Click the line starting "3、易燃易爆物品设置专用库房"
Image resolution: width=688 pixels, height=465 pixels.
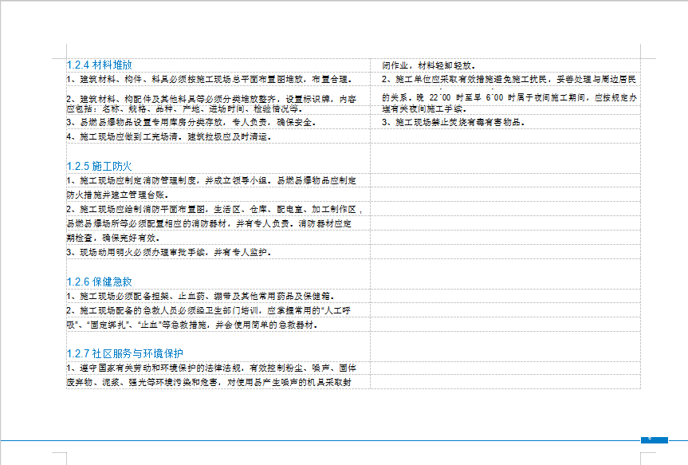pos(191,123)
